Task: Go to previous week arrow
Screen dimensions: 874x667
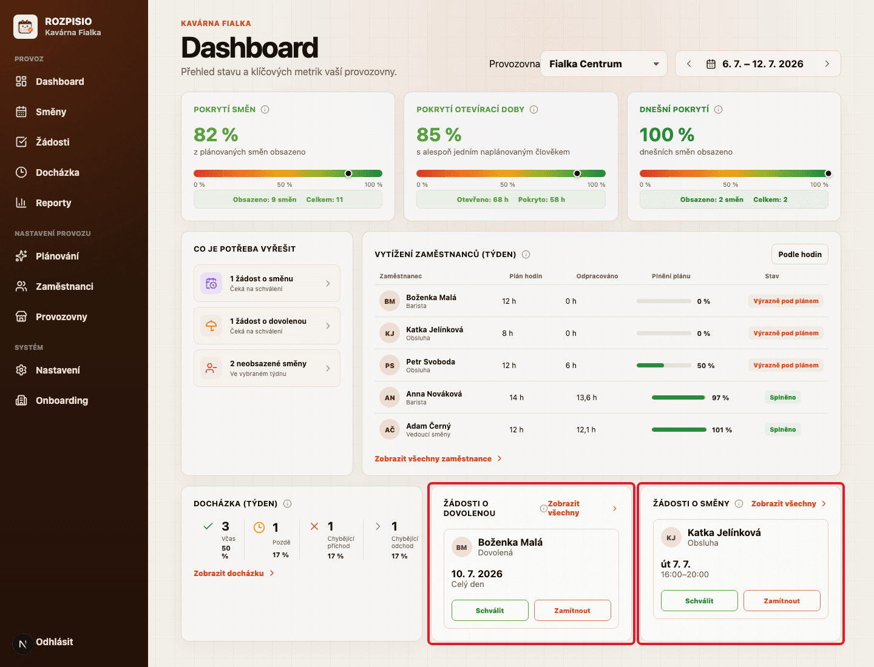Action: [x=689, y=64]
